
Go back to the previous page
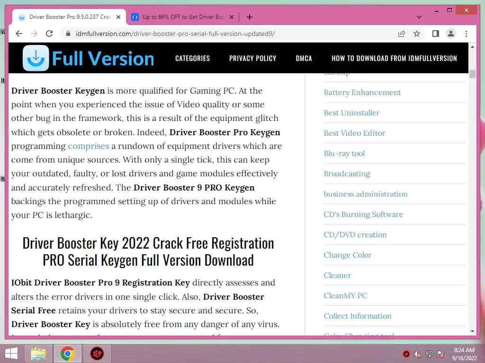click(19, 34)
